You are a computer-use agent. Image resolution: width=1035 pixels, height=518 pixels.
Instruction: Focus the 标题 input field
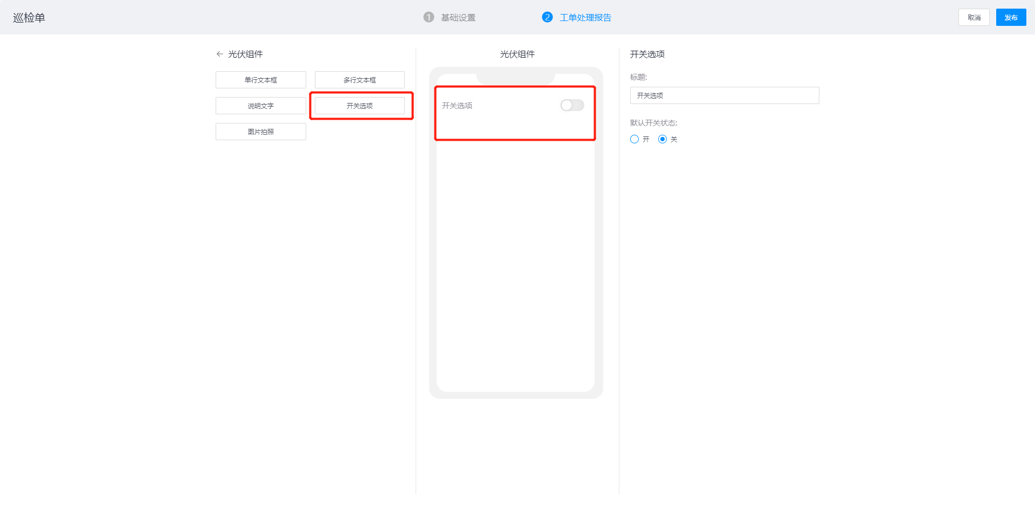point(724,95)
